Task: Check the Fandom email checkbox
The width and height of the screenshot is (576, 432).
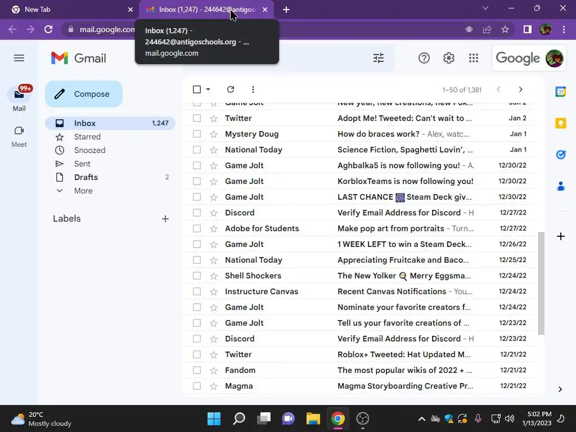Action: [x=197, y=370]
